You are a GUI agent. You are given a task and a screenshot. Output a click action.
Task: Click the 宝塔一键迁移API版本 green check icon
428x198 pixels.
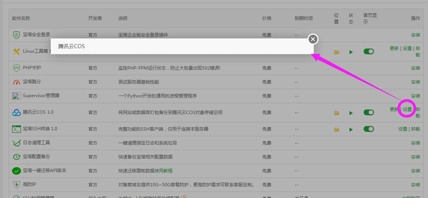17,171
